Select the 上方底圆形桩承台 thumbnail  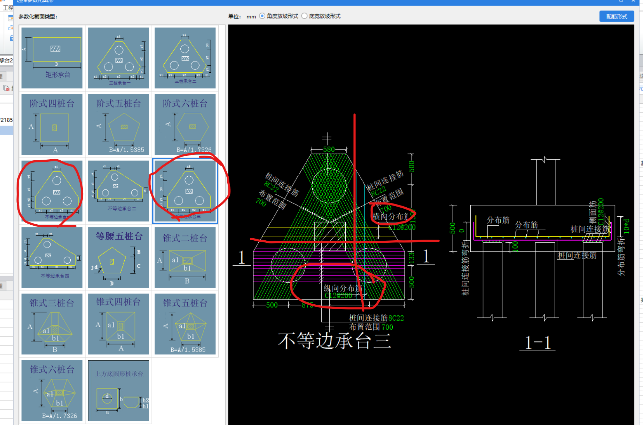(118, 390)
